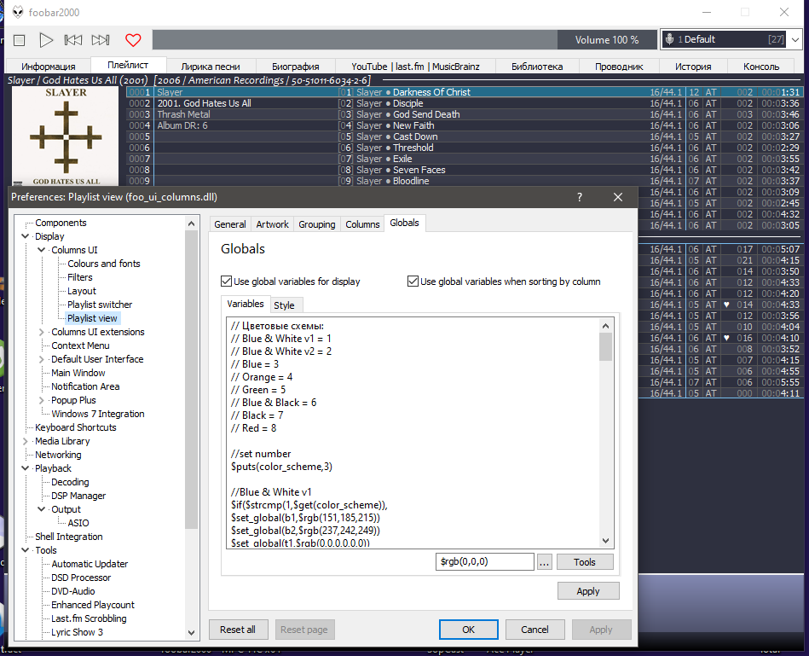Click the Stop playback button
Image resolution: width=809 pixels, height=656 pixels.
pos(20,40)
